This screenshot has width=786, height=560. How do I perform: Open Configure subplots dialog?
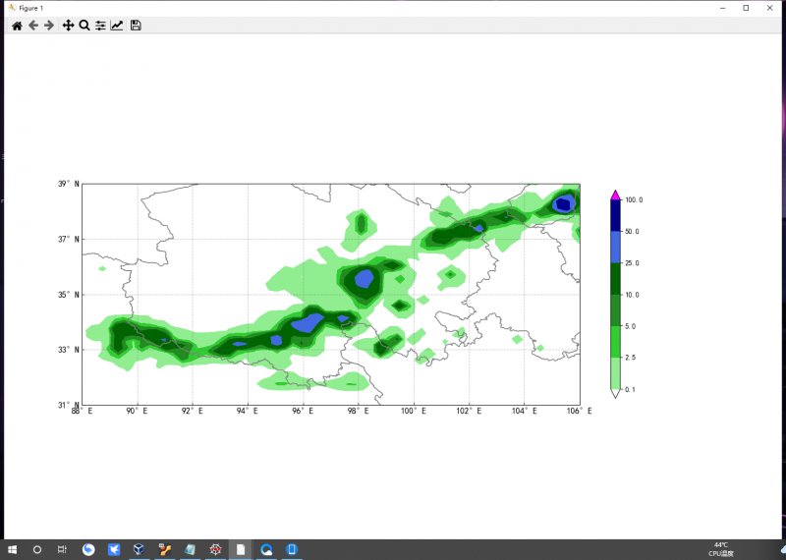[100, 26]
